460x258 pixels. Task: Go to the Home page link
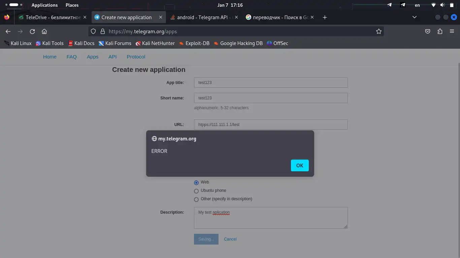(50, 57)
